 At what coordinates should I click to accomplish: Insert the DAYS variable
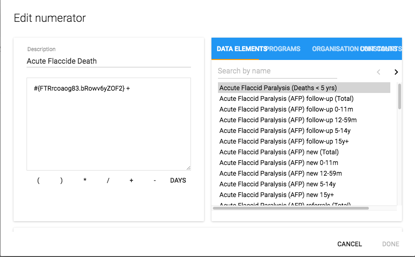(178, 180)
